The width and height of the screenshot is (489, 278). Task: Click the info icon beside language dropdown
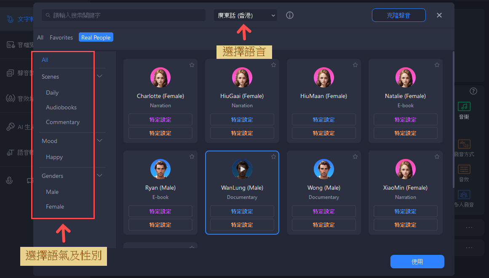click(289, 16)
